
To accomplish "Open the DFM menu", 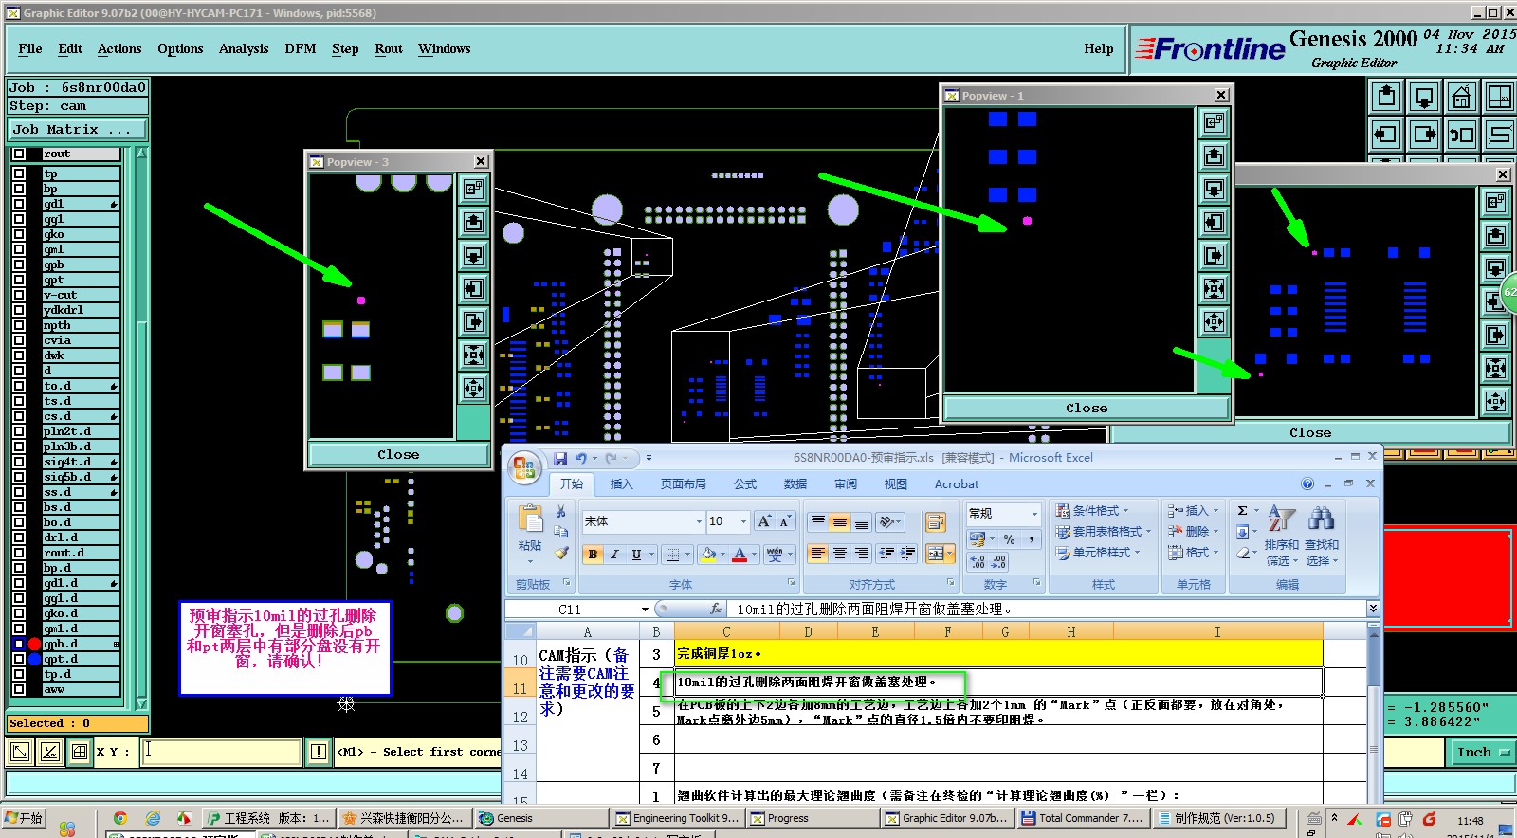I will pyautogui.click(x=301, y=49).
